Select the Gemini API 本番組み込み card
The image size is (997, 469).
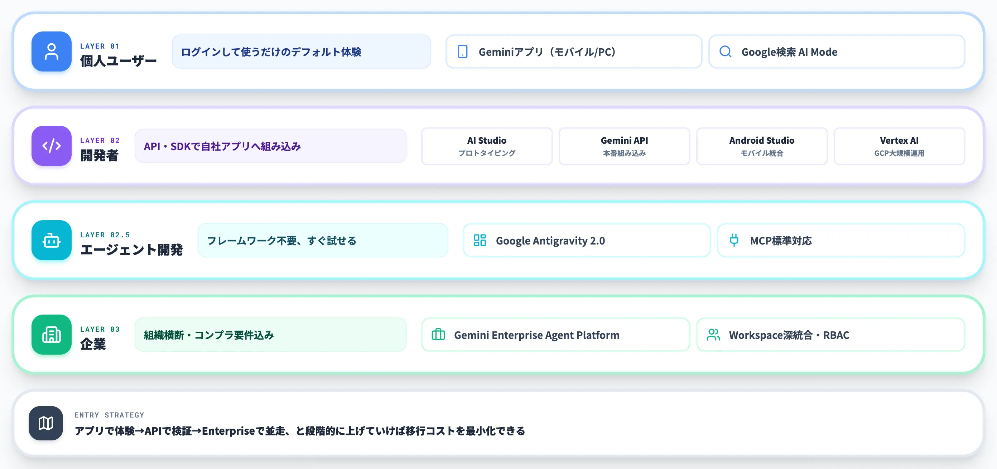coord(624,146)
